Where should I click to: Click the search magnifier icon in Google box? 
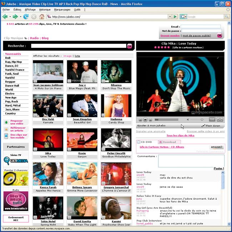coord(227,16)
